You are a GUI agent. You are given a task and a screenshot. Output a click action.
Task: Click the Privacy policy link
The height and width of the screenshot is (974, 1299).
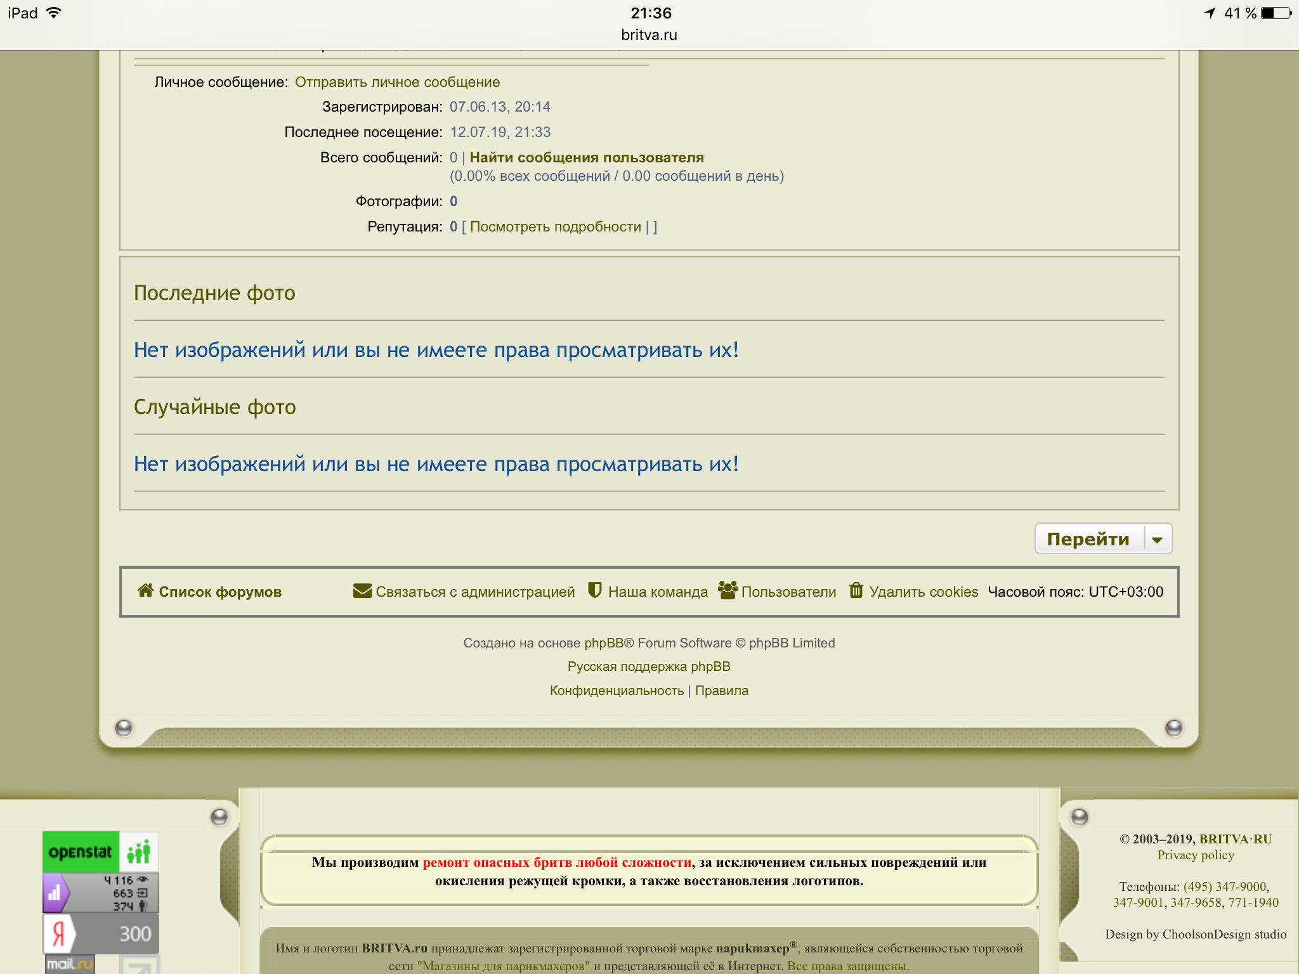point(1196,855)
